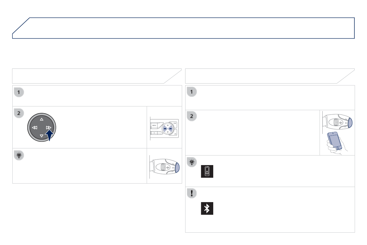The height and width of the screenshot is (245, 367).
Task: Click the up triangle on the round control pad
Action: 42,119
